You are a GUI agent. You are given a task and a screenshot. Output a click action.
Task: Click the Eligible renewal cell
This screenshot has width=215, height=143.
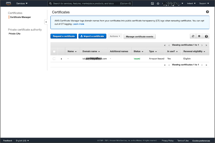[187, 59]
